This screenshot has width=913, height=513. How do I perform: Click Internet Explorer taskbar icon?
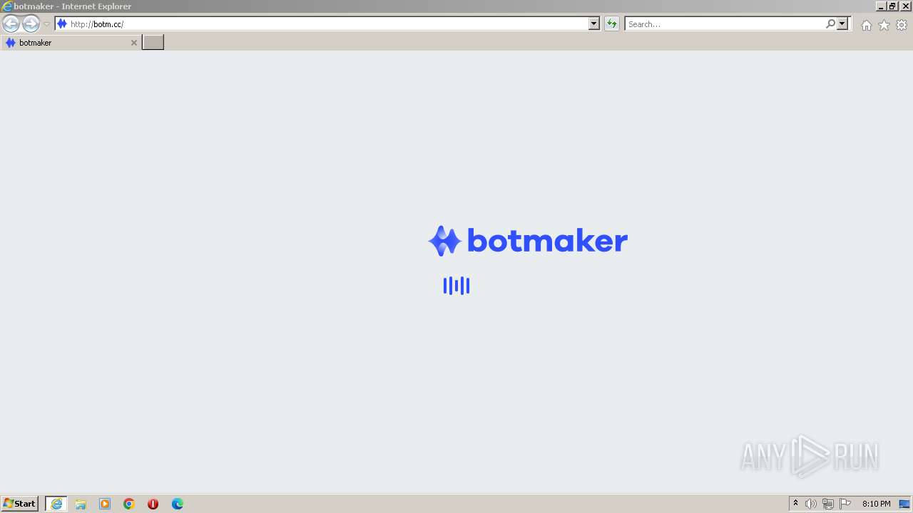(x=56, y=504)
